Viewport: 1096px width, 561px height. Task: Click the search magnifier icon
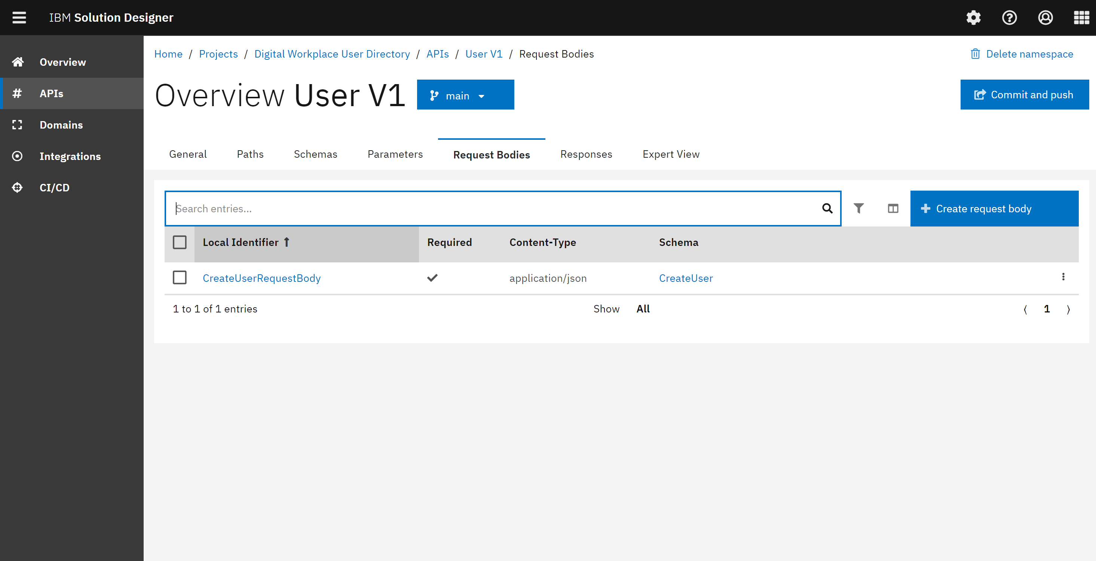tap(827, 208)
